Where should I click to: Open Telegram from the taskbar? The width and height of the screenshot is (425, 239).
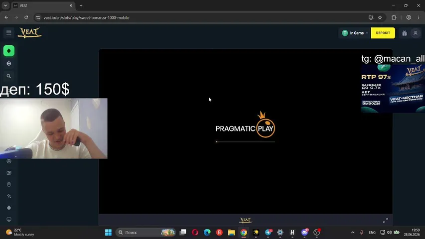269,233
